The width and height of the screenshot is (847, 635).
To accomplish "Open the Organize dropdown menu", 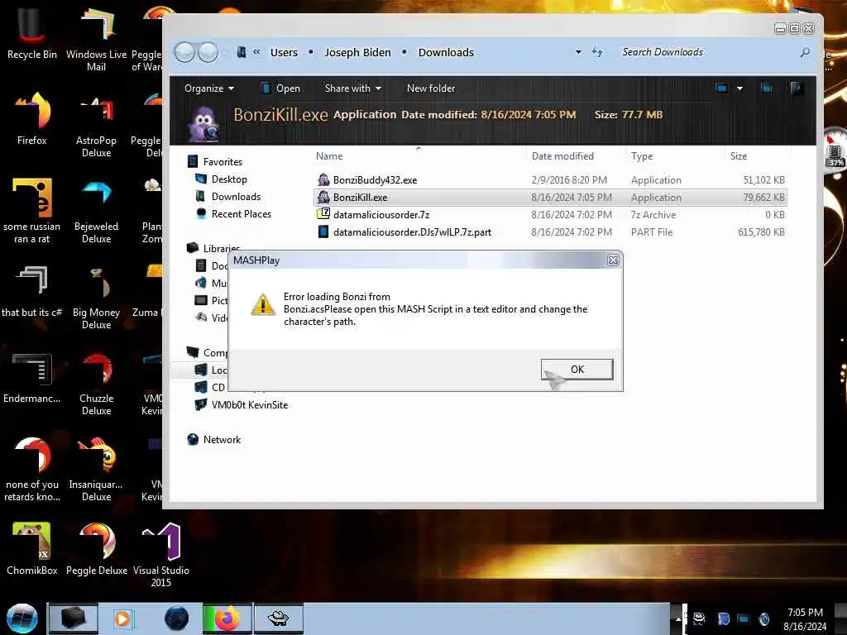I will (x=209, y=88).
